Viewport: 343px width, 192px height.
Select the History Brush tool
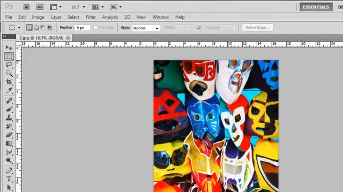(9, 126)
